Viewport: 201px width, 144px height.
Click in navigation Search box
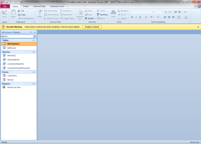[17, 36]
